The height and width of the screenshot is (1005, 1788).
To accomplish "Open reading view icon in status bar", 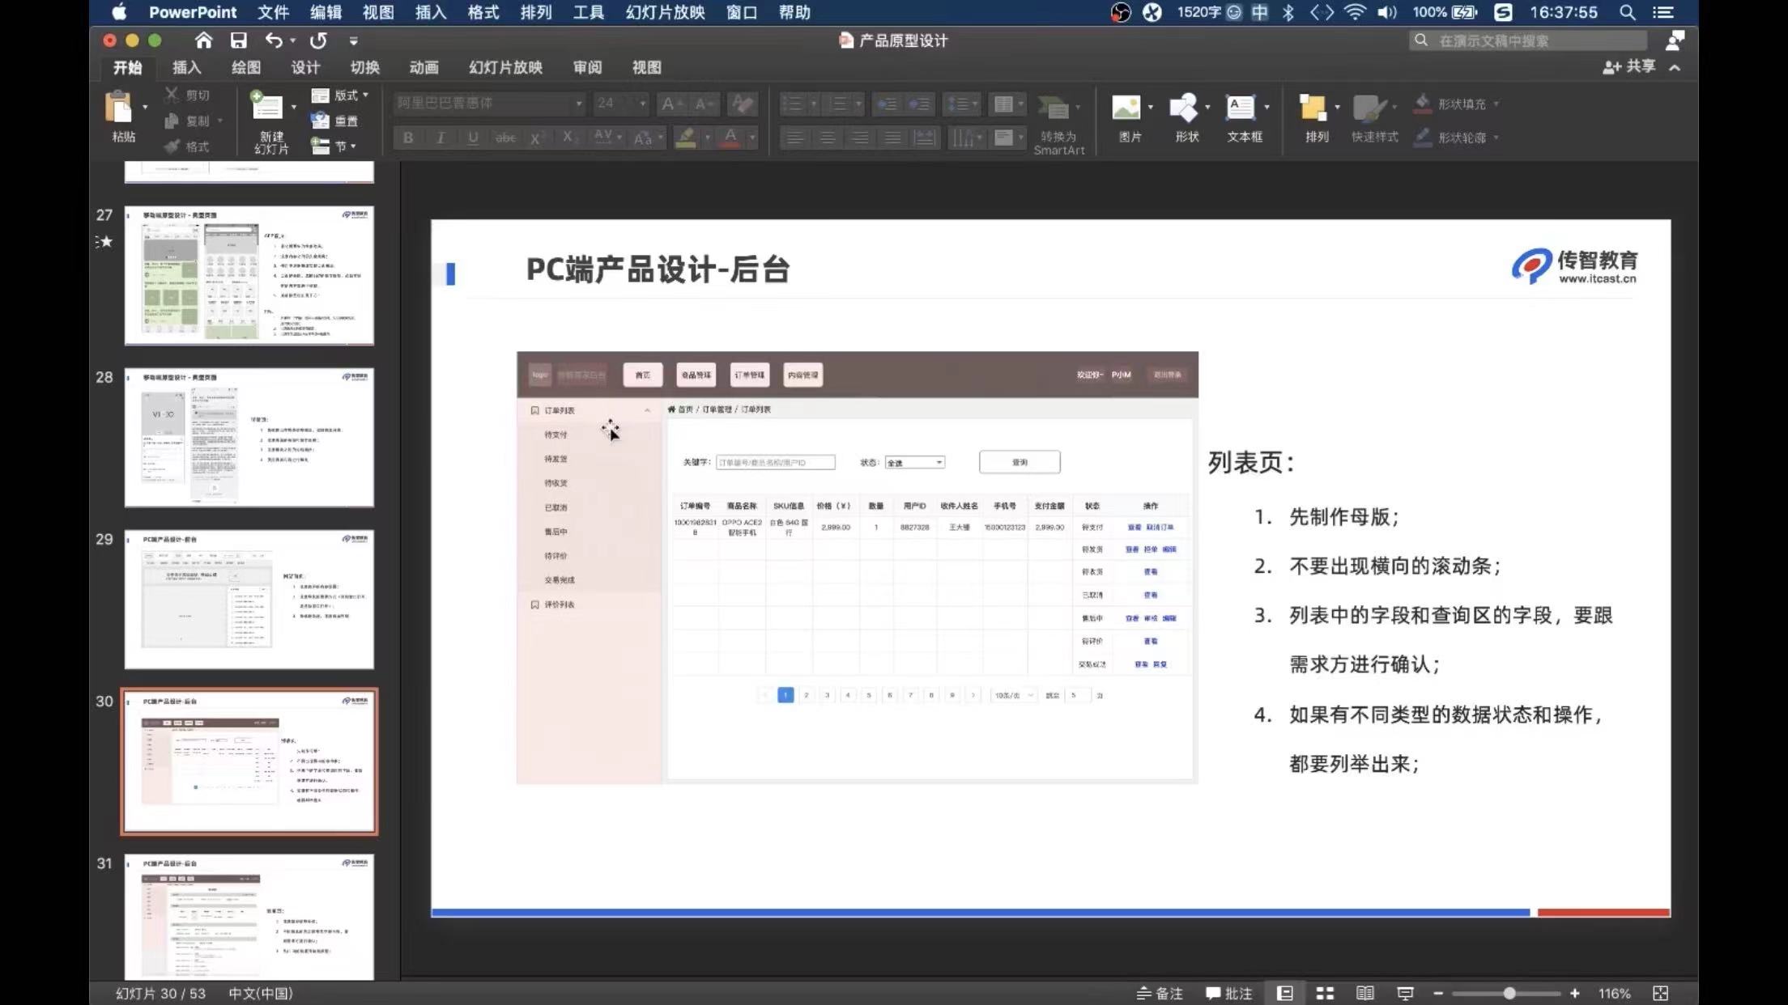I will tap(1365, 993).
